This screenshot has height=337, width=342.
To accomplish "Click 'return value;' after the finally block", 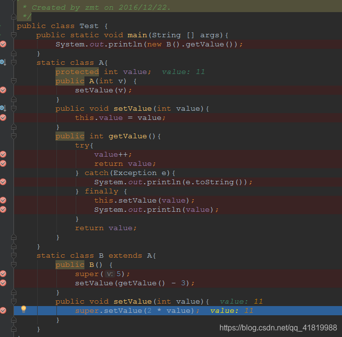I will (x=106, y=228).
